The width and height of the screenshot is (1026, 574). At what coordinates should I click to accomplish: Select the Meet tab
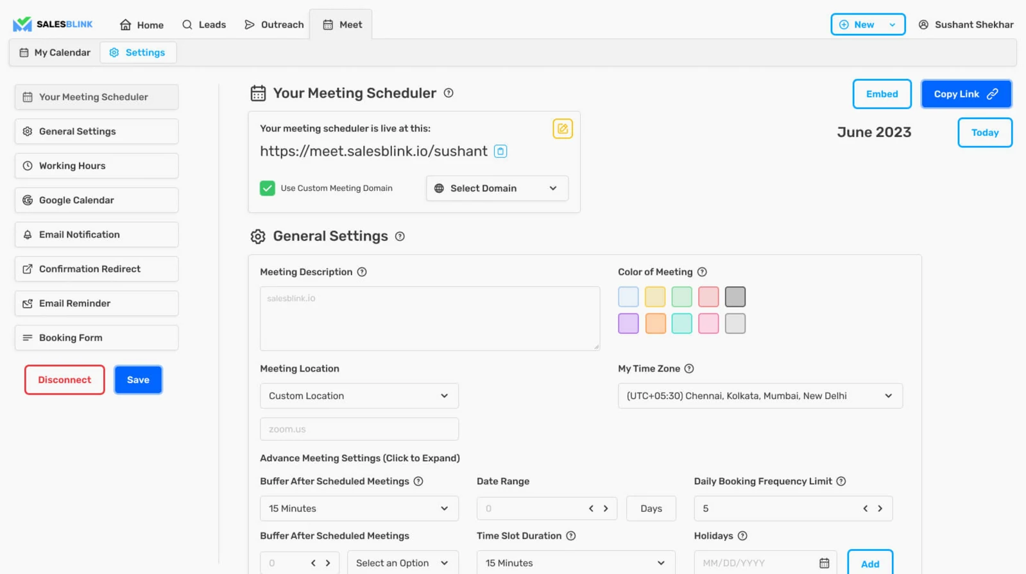(341, 25)
